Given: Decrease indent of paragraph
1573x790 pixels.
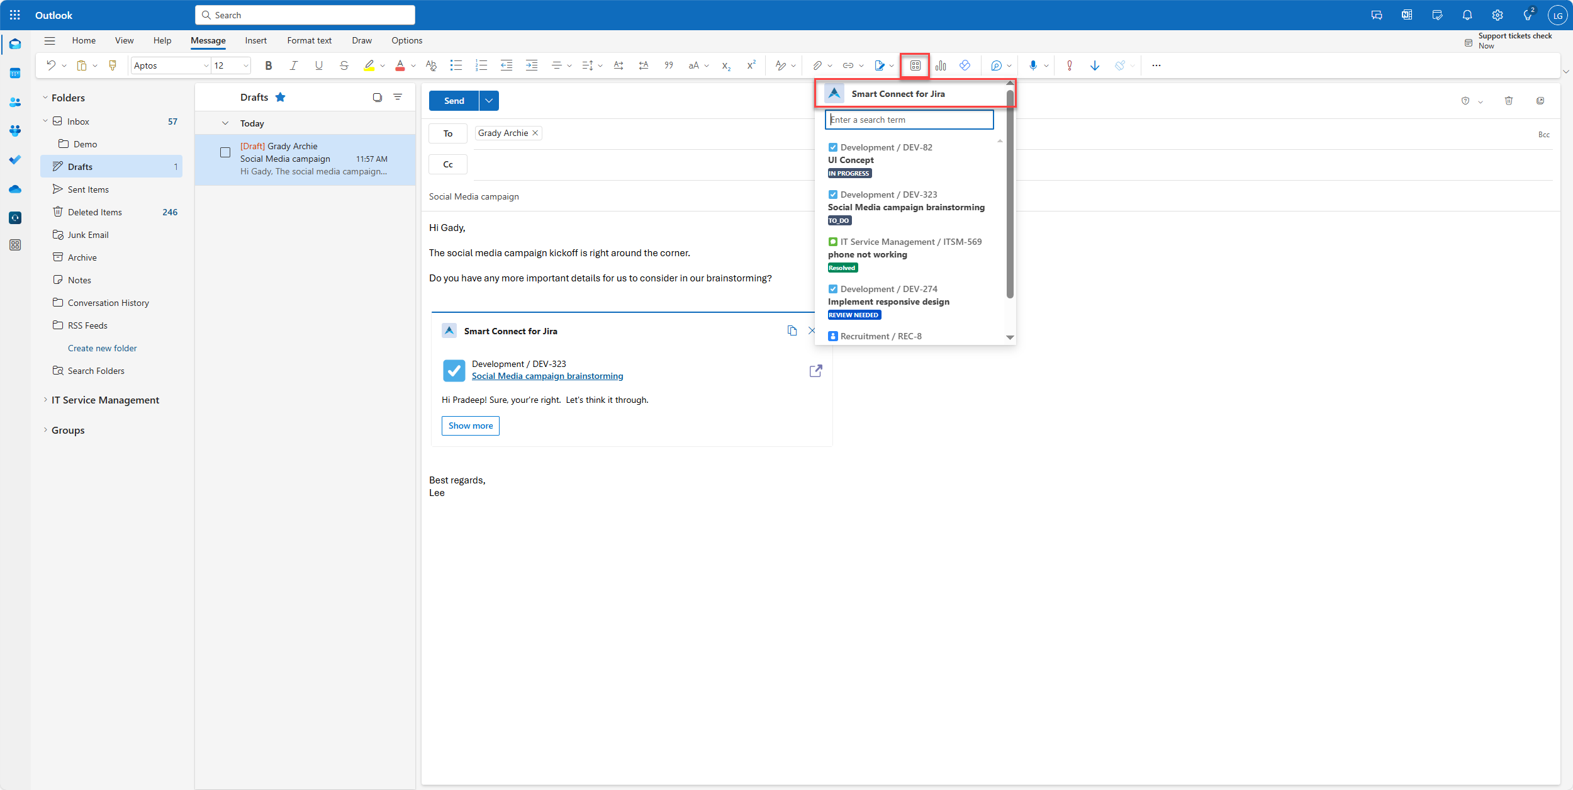Looking at the screenshot, I should pyautogui.click(x=507, y=65).
